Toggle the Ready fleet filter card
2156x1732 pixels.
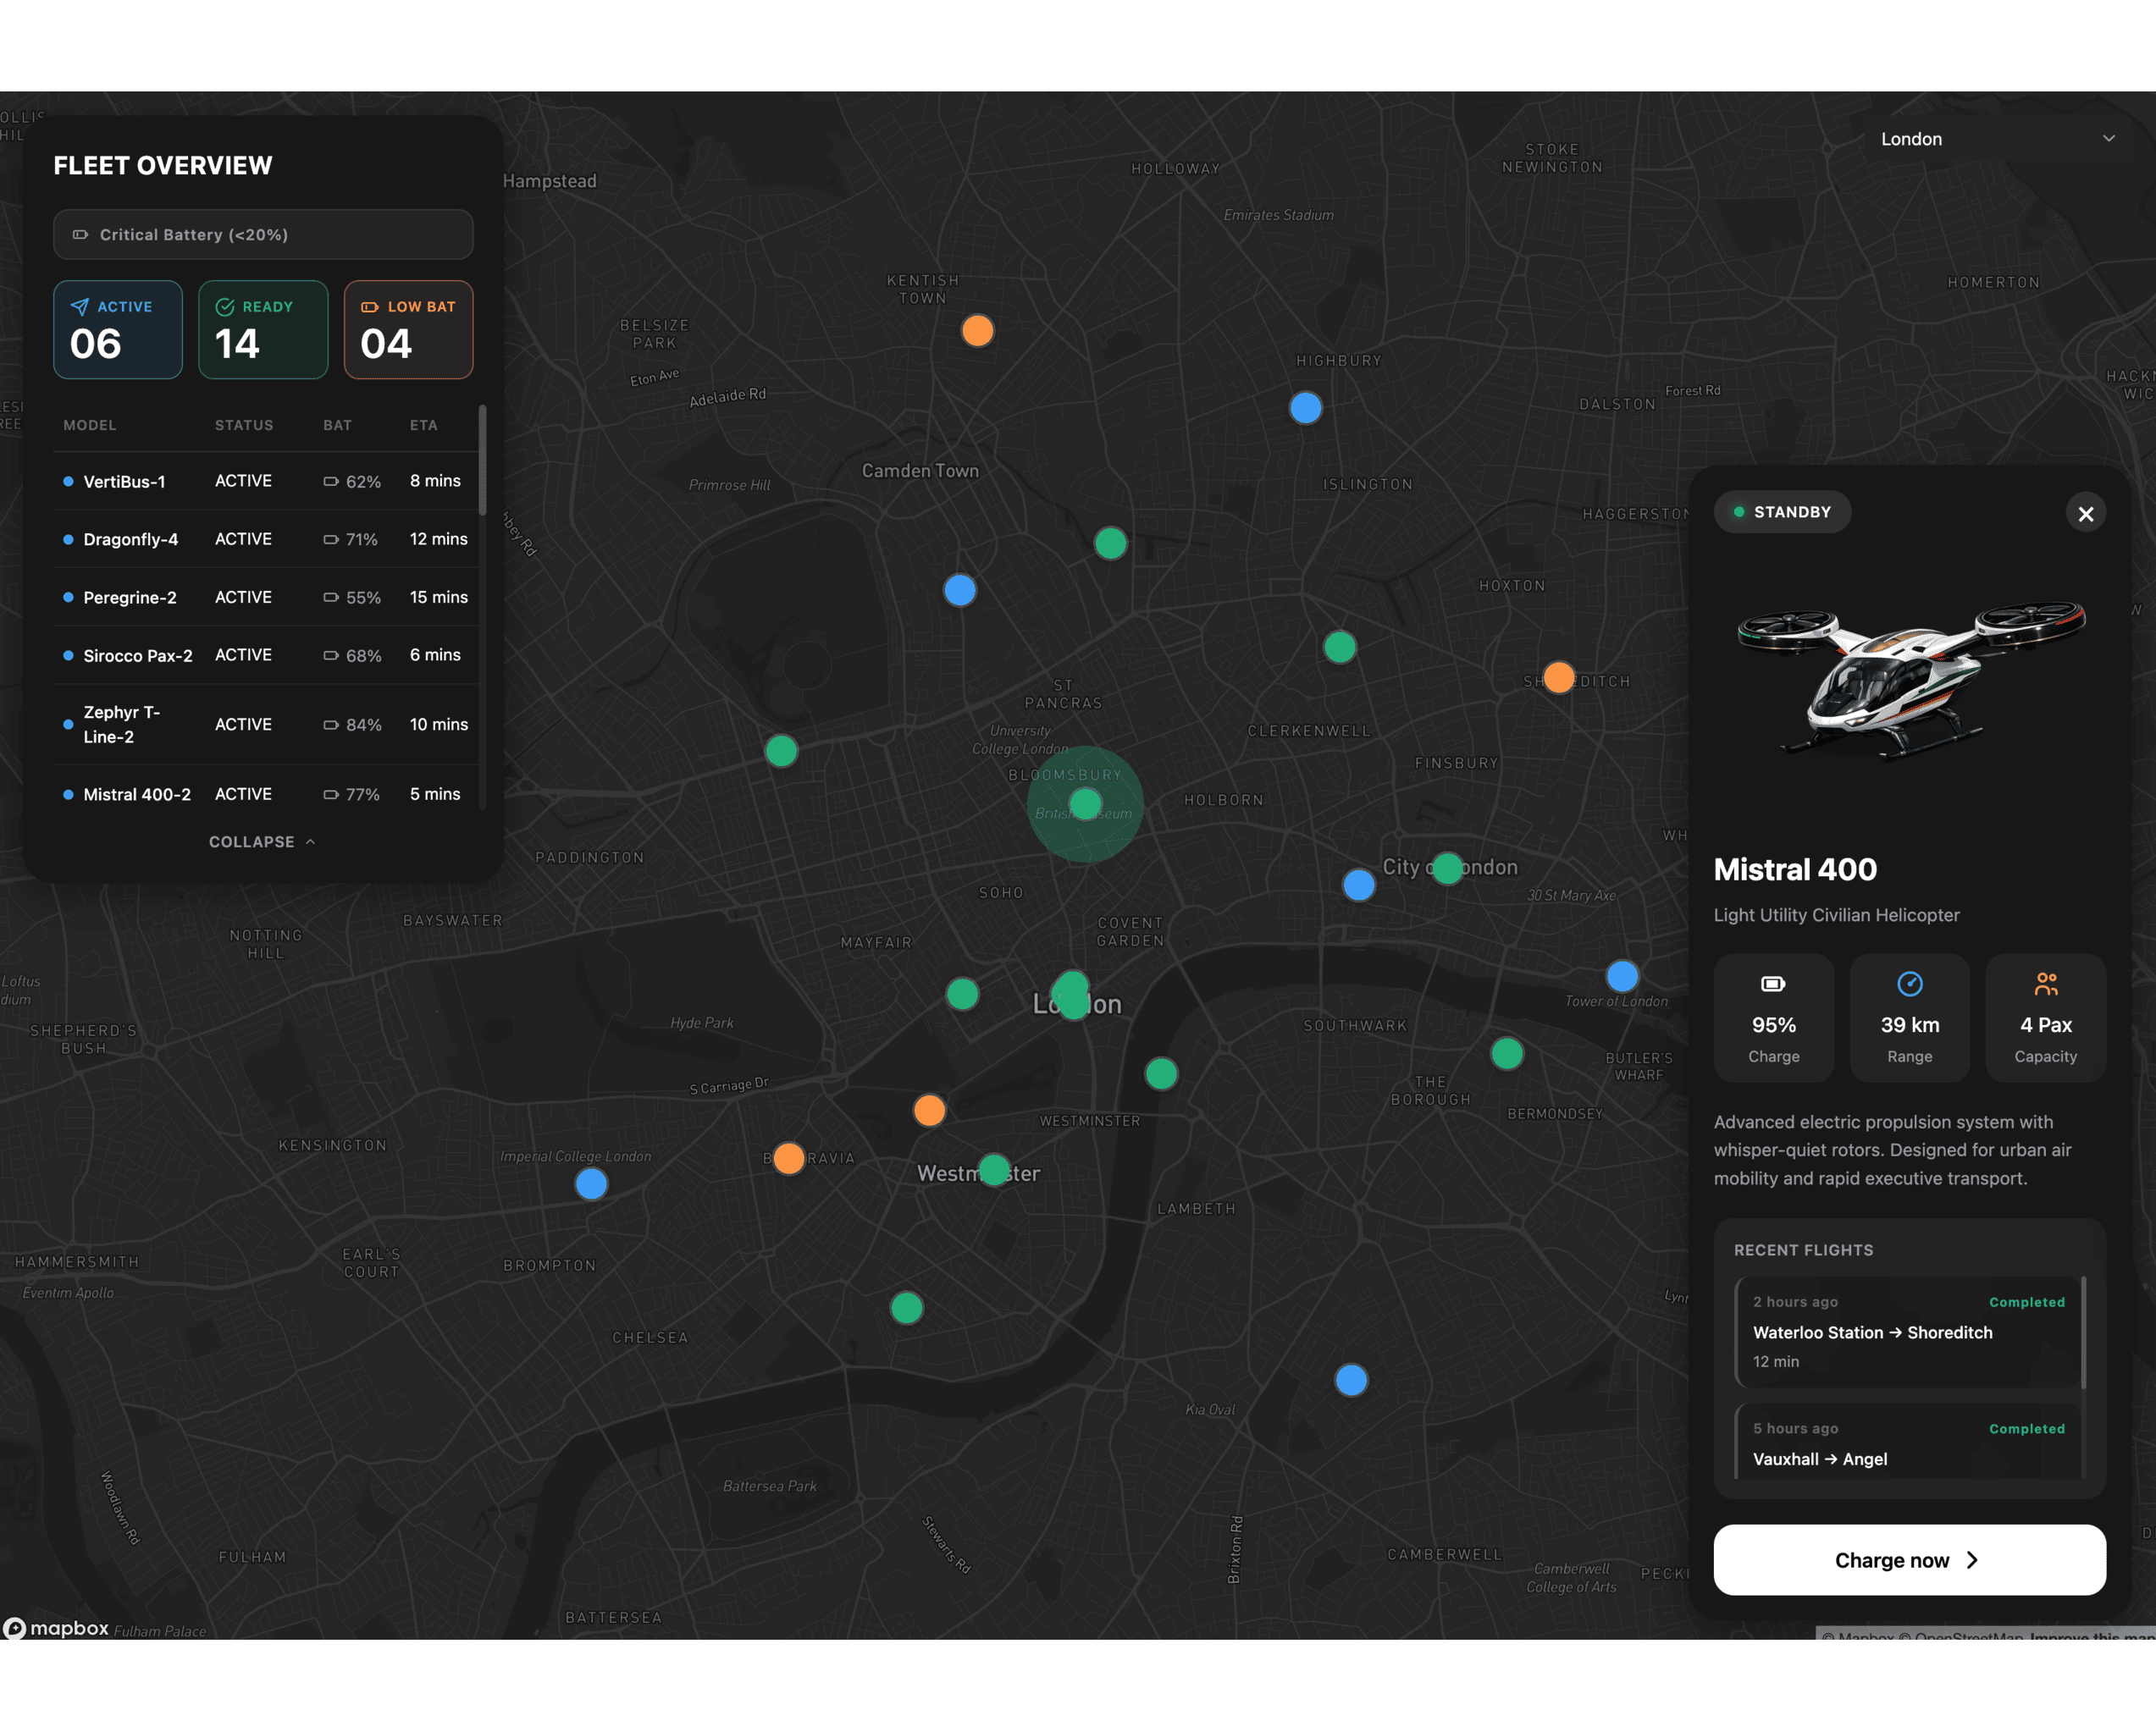click(263, 330)
